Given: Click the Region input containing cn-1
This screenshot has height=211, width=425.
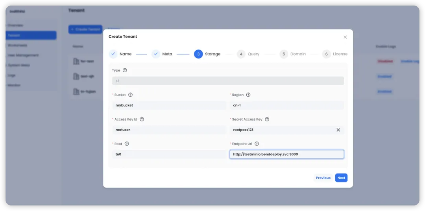Looking at the screenshot, I should (287, 105).
